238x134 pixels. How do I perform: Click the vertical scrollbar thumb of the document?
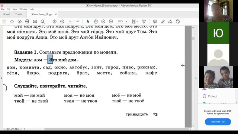193,38
